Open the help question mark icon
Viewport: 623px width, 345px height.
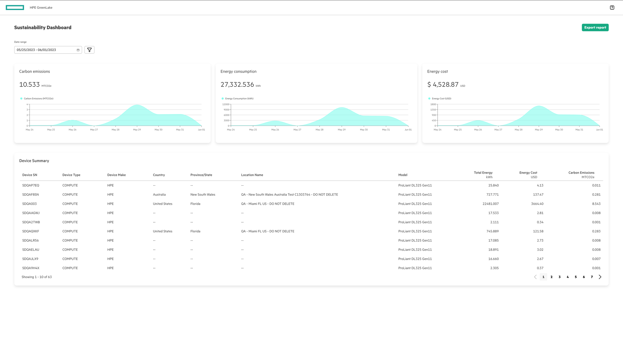(x=612, y=7)
